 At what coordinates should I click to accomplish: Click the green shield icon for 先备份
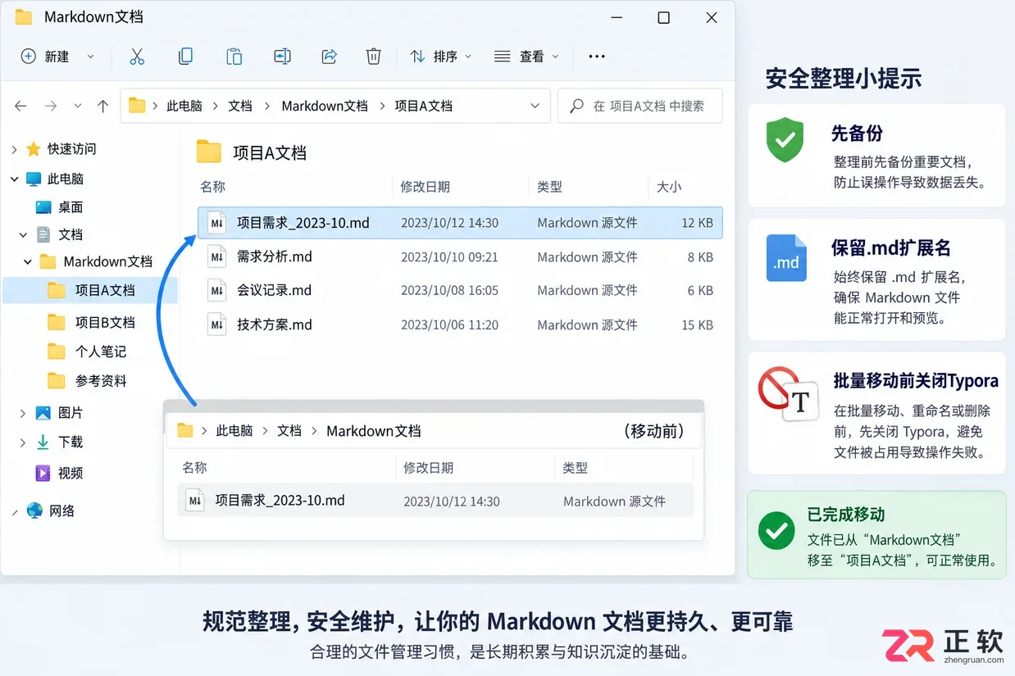[x=785, y=140]
